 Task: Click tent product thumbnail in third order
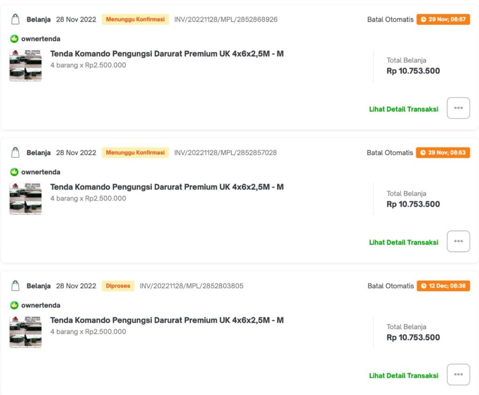pos(26,332)
